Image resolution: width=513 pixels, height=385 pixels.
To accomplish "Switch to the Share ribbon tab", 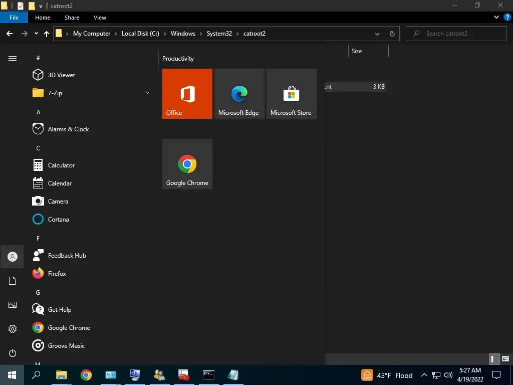I will 72,18.
